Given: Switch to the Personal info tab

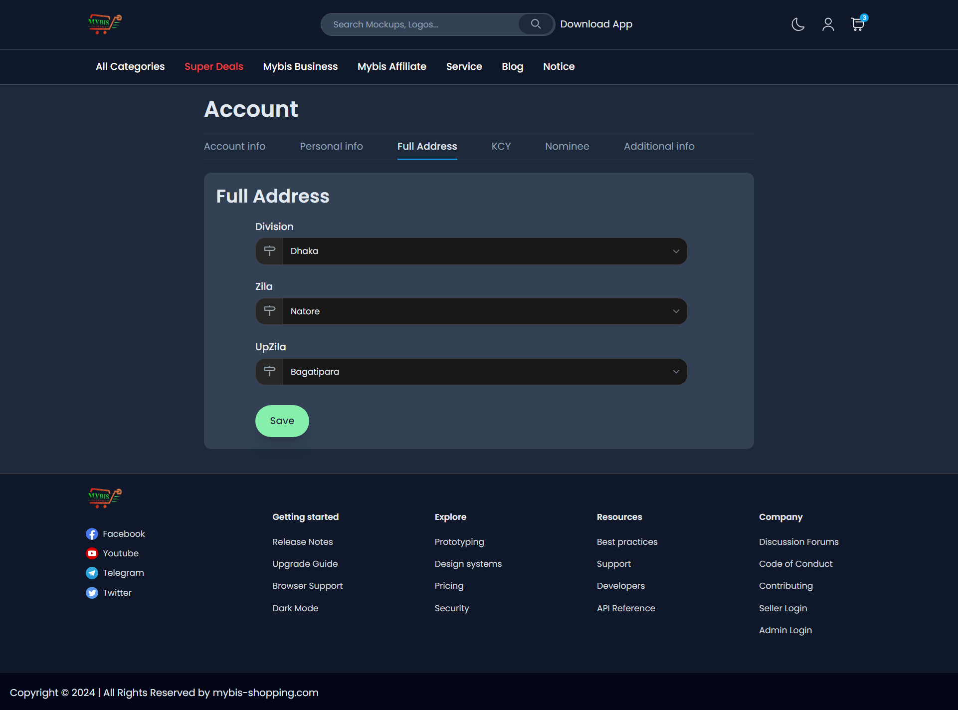Looking at the screenshot, I should coord(331,146).
